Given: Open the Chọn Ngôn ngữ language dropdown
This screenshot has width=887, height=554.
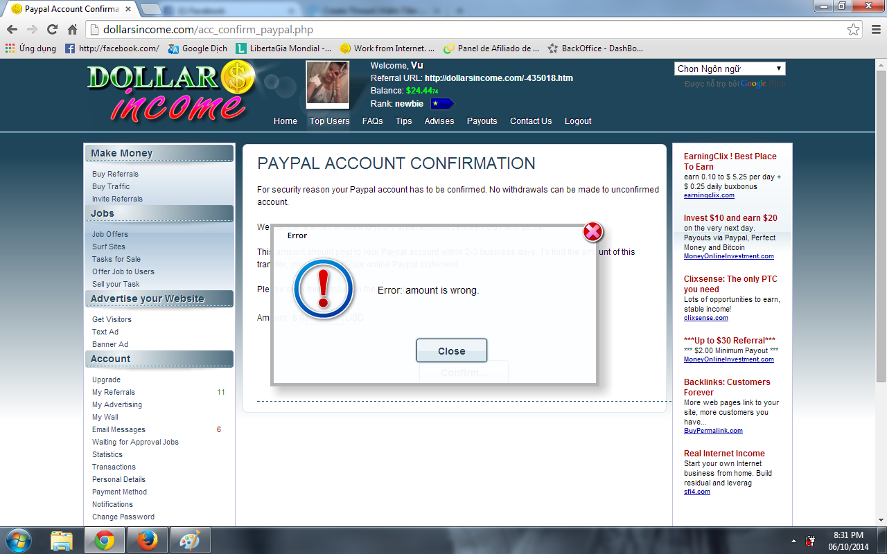Looking at the screenshot, I should [730, 69].
